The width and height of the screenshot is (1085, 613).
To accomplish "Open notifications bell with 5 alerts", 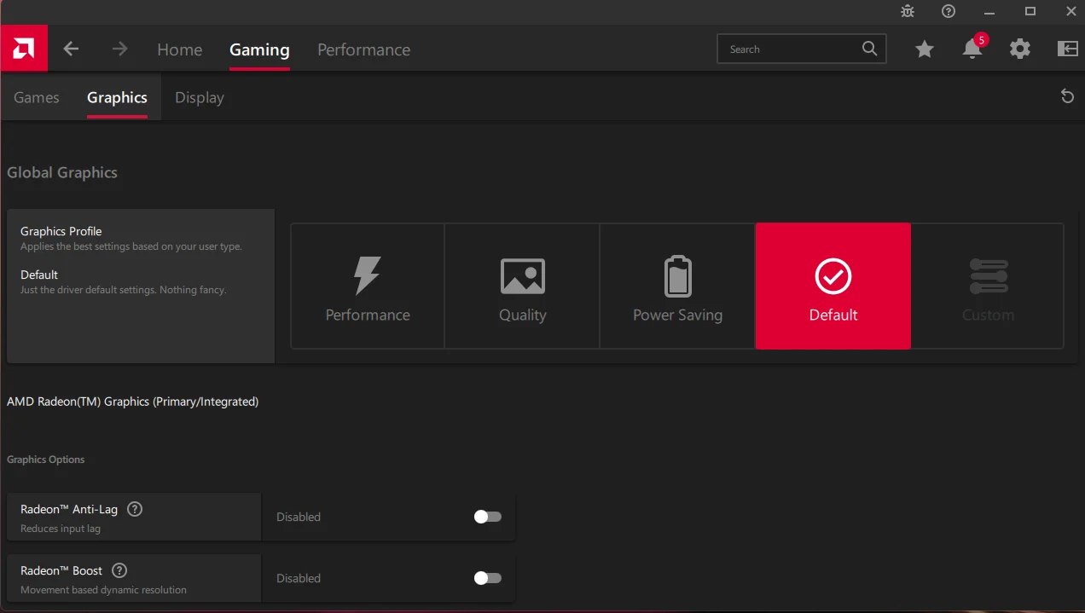I will (x=972, y=49).
